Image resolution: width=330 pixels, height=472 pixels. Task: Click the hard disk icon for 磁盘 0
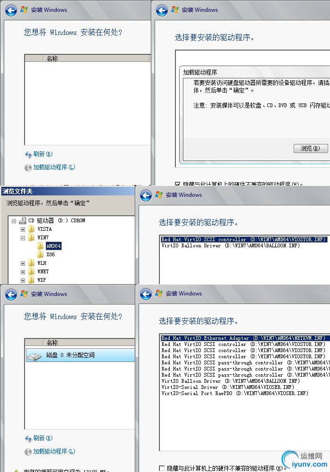(x=34, y=357)
